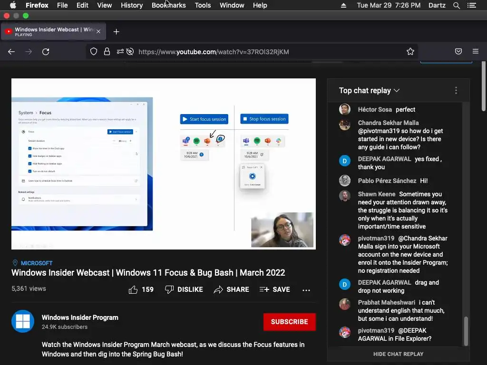
Task: Click the Dislike thumbs down button
Action: (x=184, y=289)
